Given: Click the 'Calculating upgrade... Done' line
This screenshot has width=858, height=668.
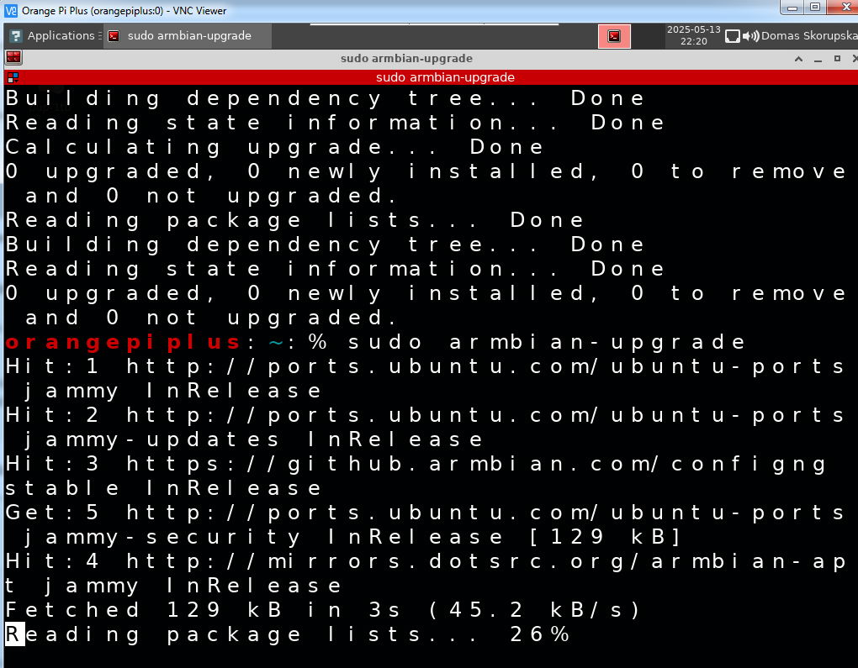Looking at the screenshot, I should point(275,147).
